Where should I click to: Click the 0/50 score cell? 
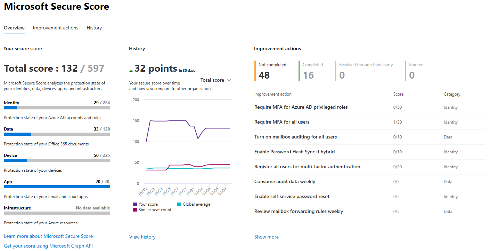point(398,107)
